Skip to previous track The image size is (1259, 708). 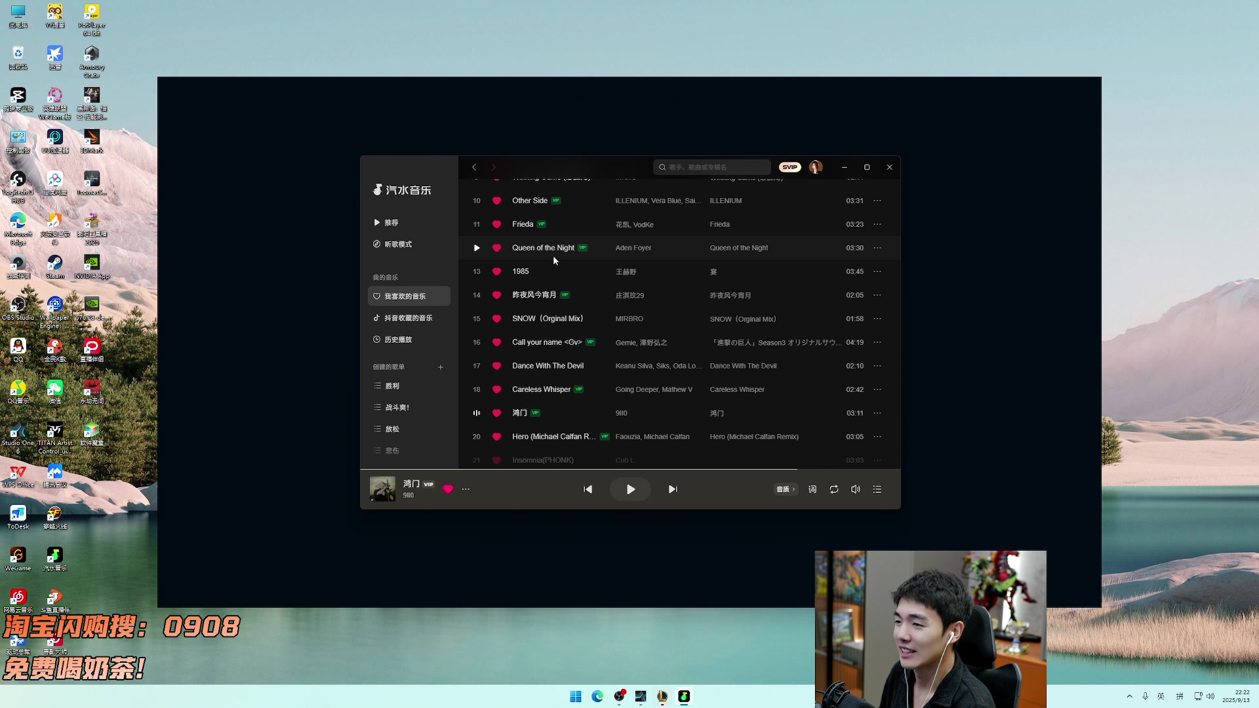tap(588, 489)
